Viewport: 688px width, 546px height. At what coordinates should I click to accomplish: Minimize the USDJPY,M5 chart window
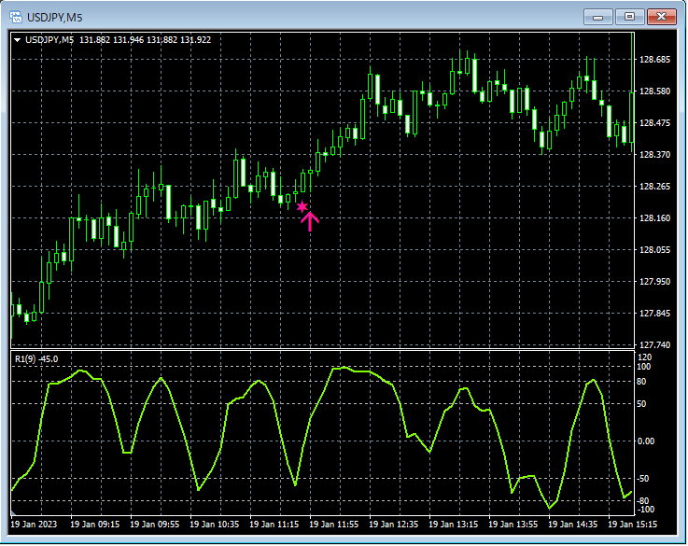597,16
